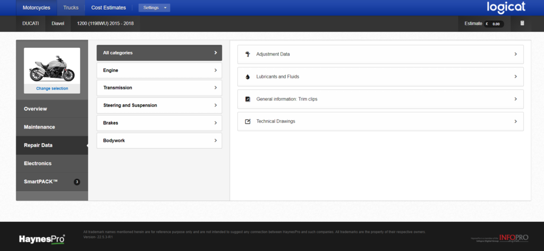The height and width of the screenshot is (251, 544).
Task: Click the trash bin icon in header
Action: coord(522,23)
